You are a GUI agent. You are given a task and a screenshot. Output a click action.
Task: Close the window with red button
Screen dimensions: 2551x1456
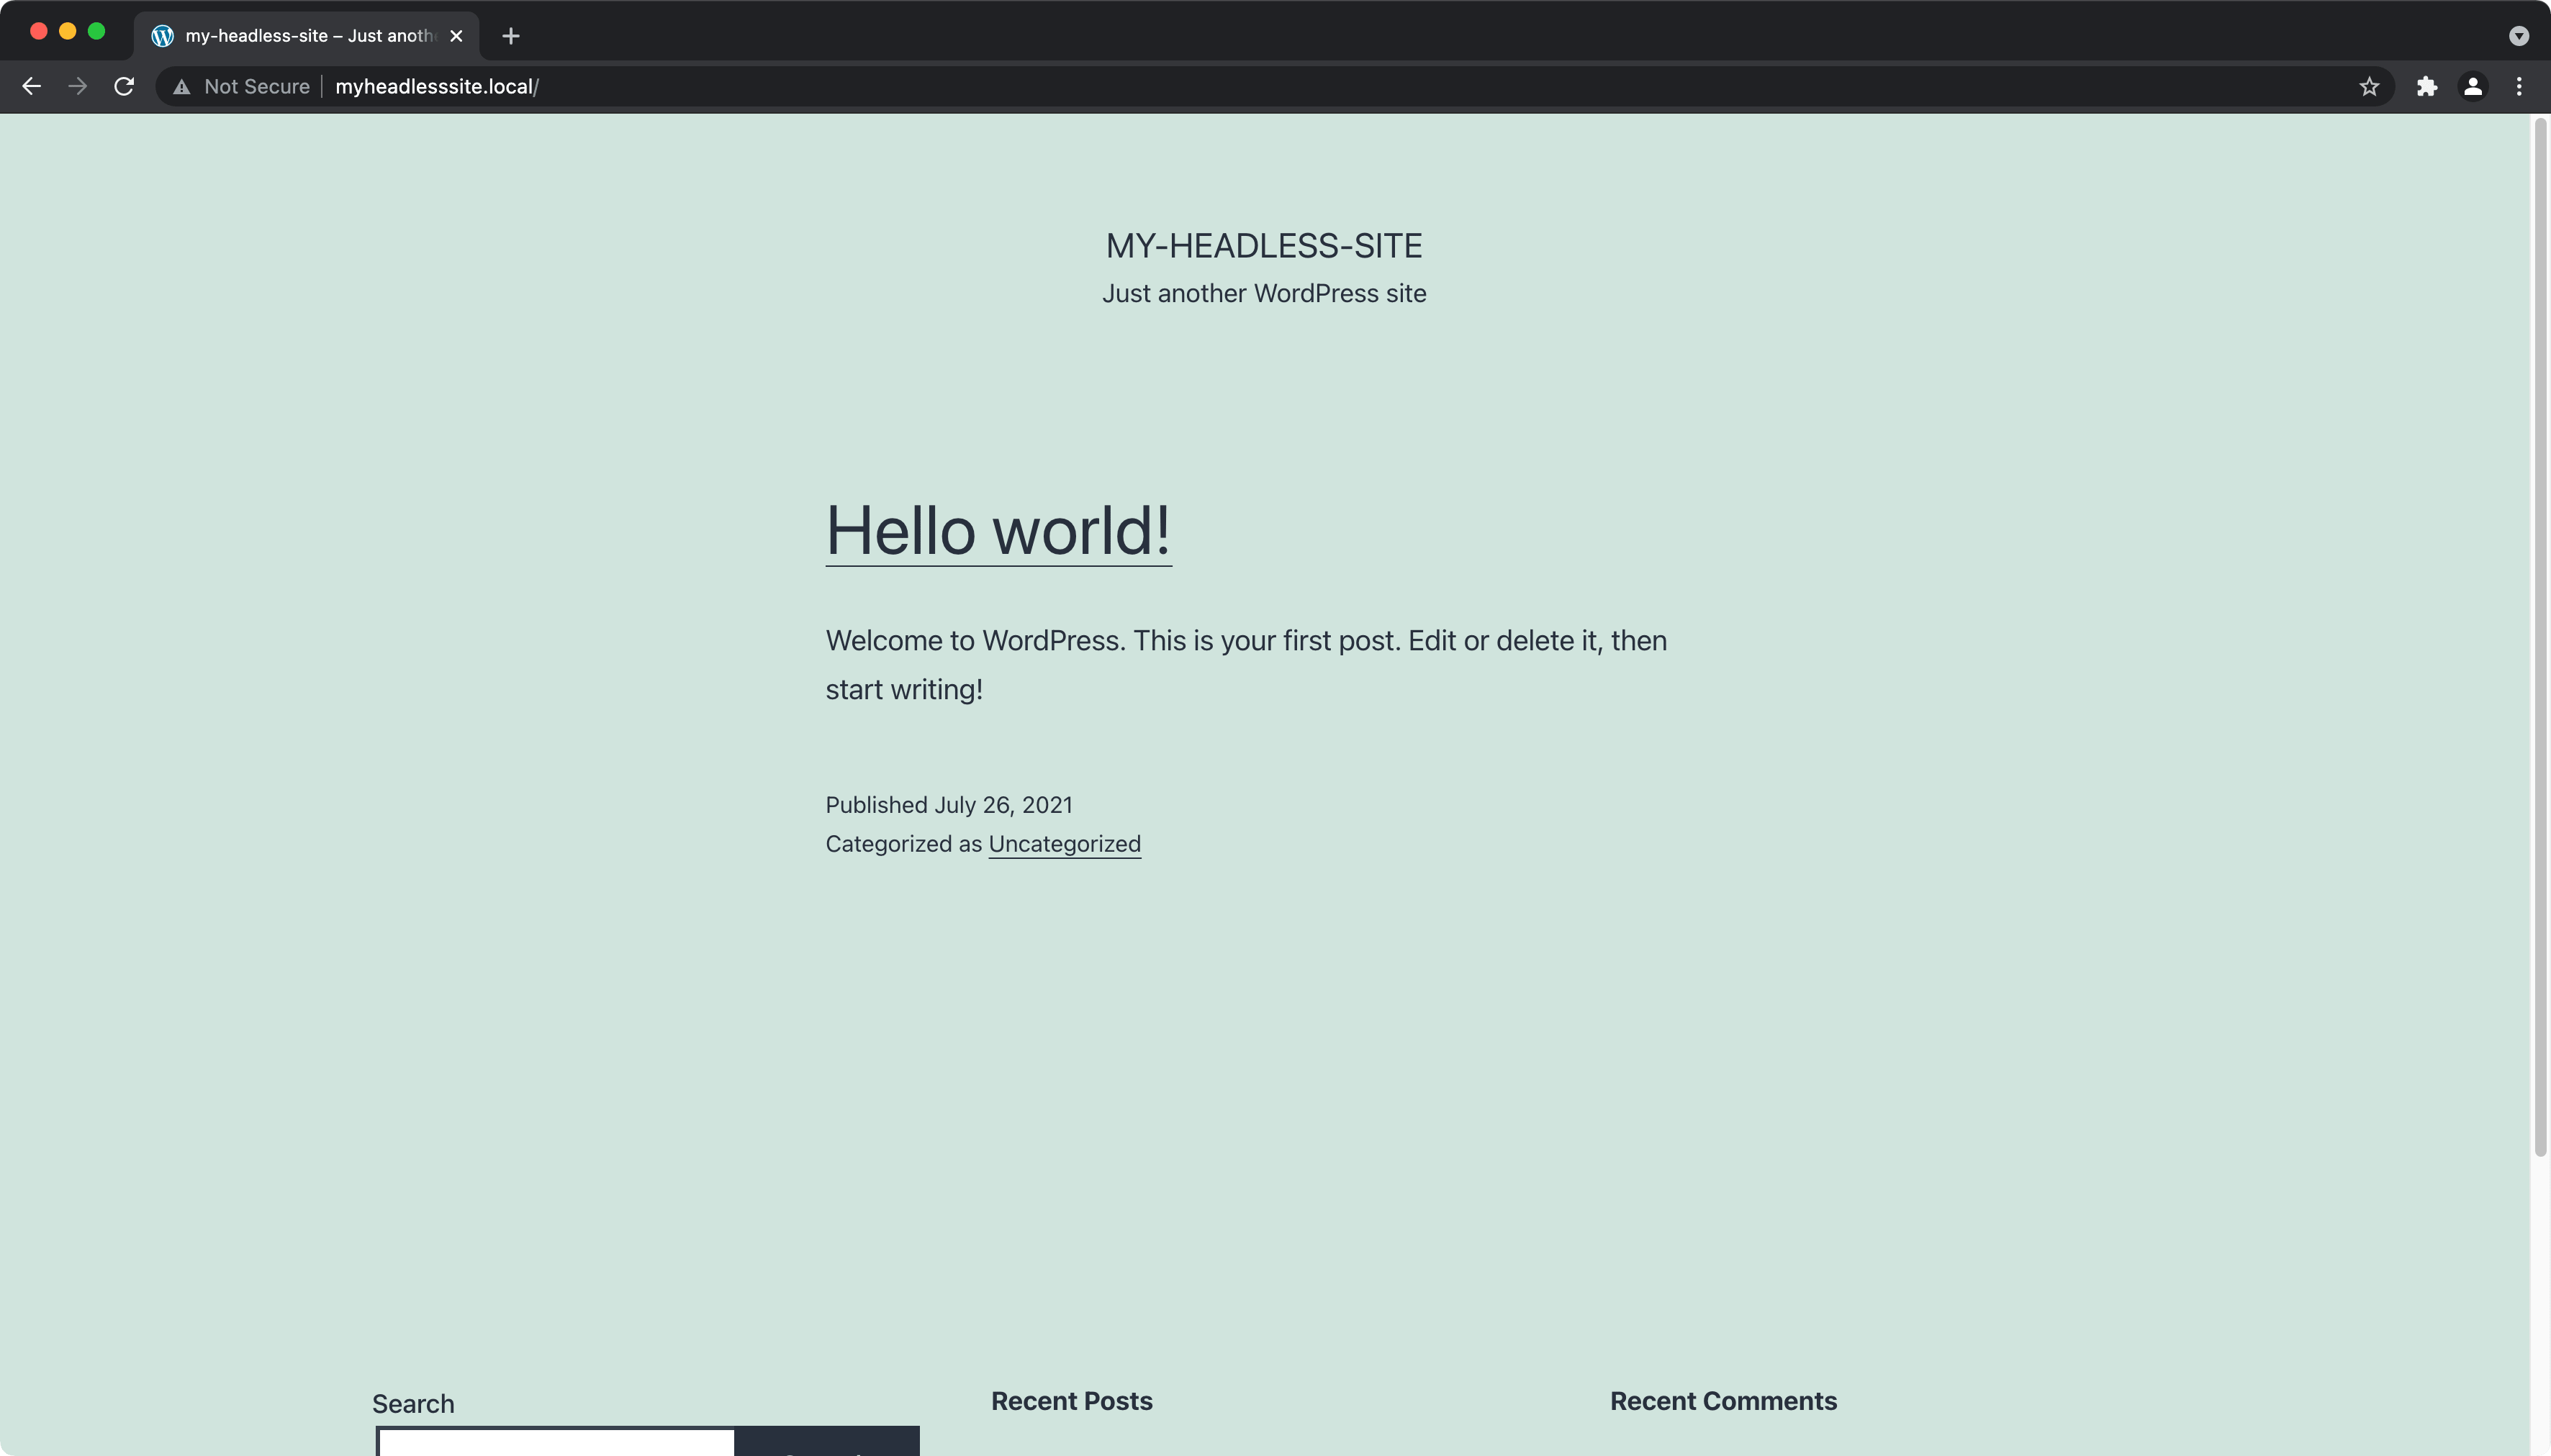point(39,31)
